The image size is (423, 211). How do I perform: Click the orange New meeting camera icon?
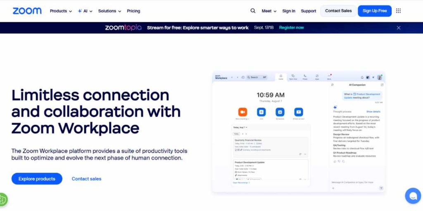pyautogui.click(x=242, y=112)
